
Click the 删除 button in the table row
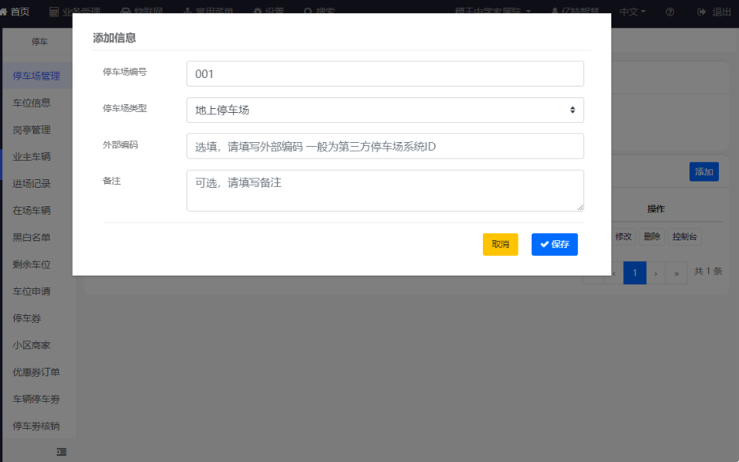pyautogui.click(x=652, y=236)
